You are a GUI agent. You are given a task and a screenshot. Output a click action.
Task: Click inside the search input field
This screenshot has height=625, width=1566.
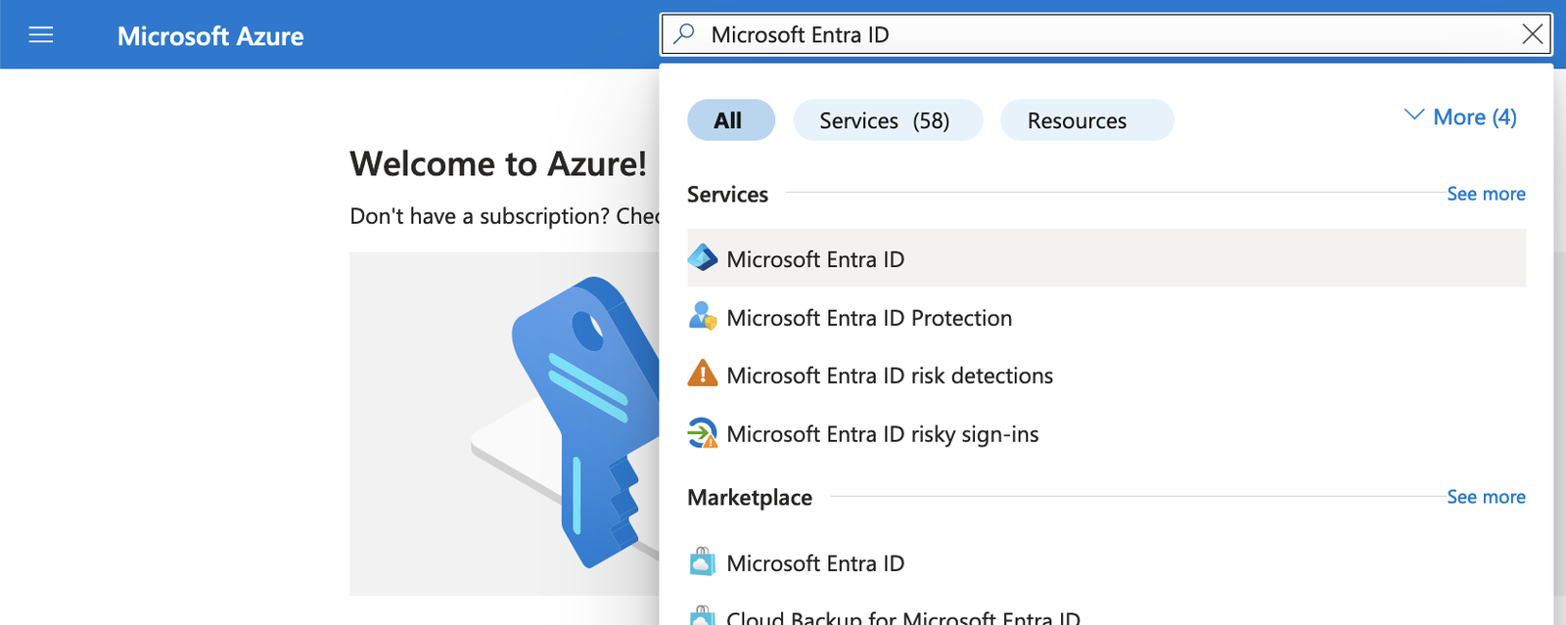click(x=1106, y=34)
